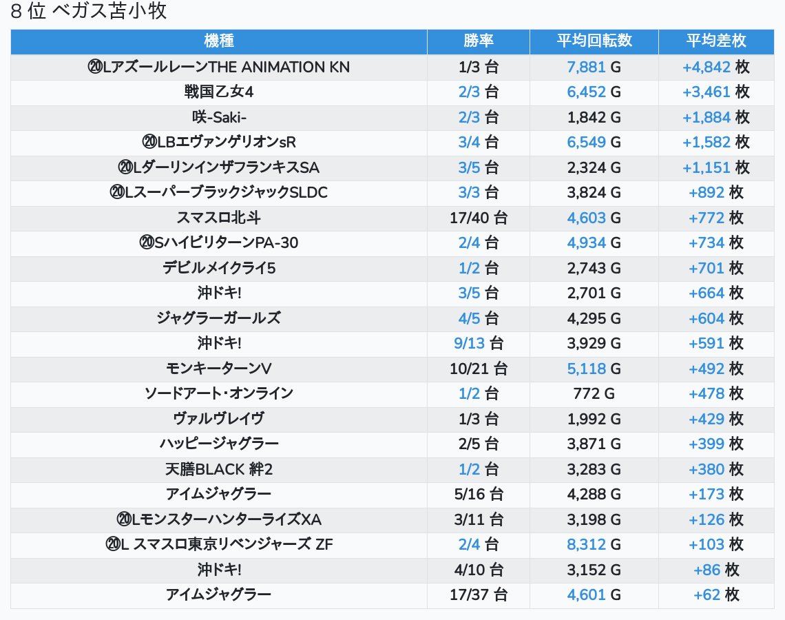This screenshot has width=785, height=620.
Task: Click the モンキーターンV row name
Action: tap(219, 369)
